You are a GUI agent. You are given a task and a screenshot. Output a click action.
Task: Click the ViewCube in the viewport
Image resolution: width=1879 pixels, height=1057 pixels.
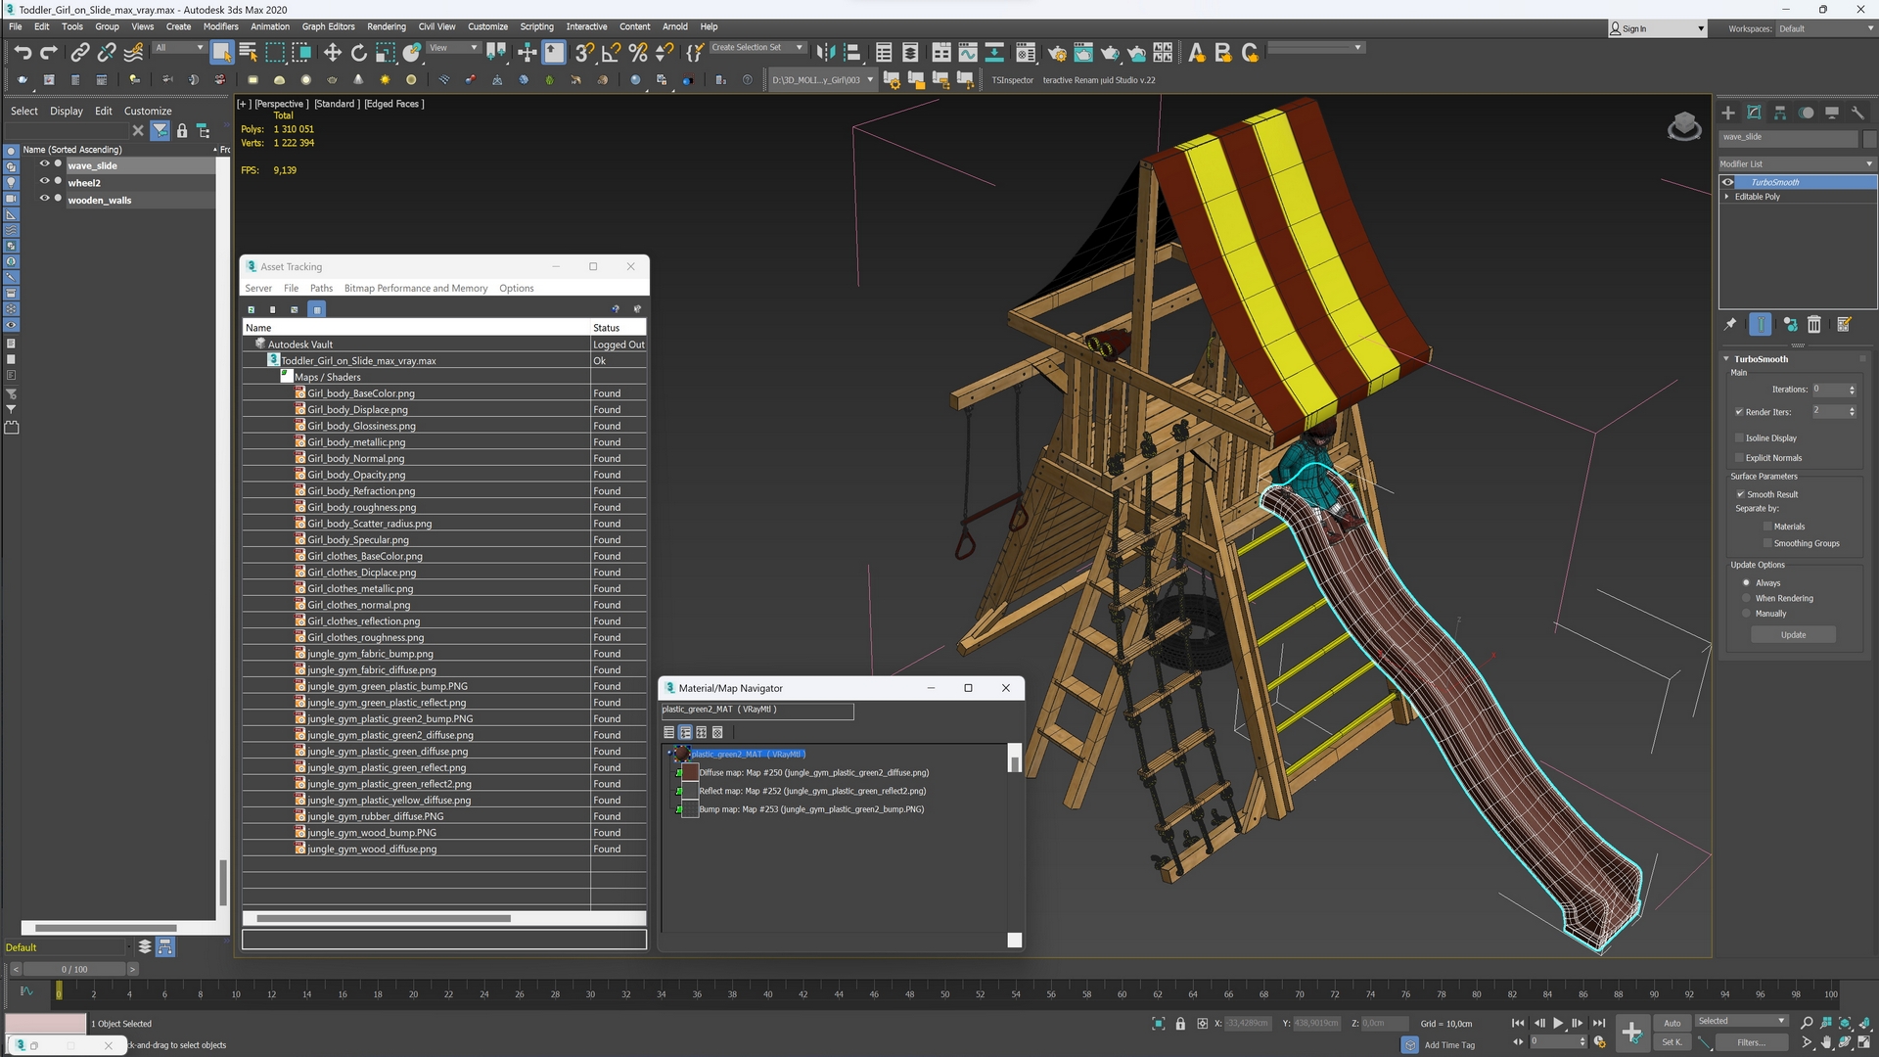1684,127
